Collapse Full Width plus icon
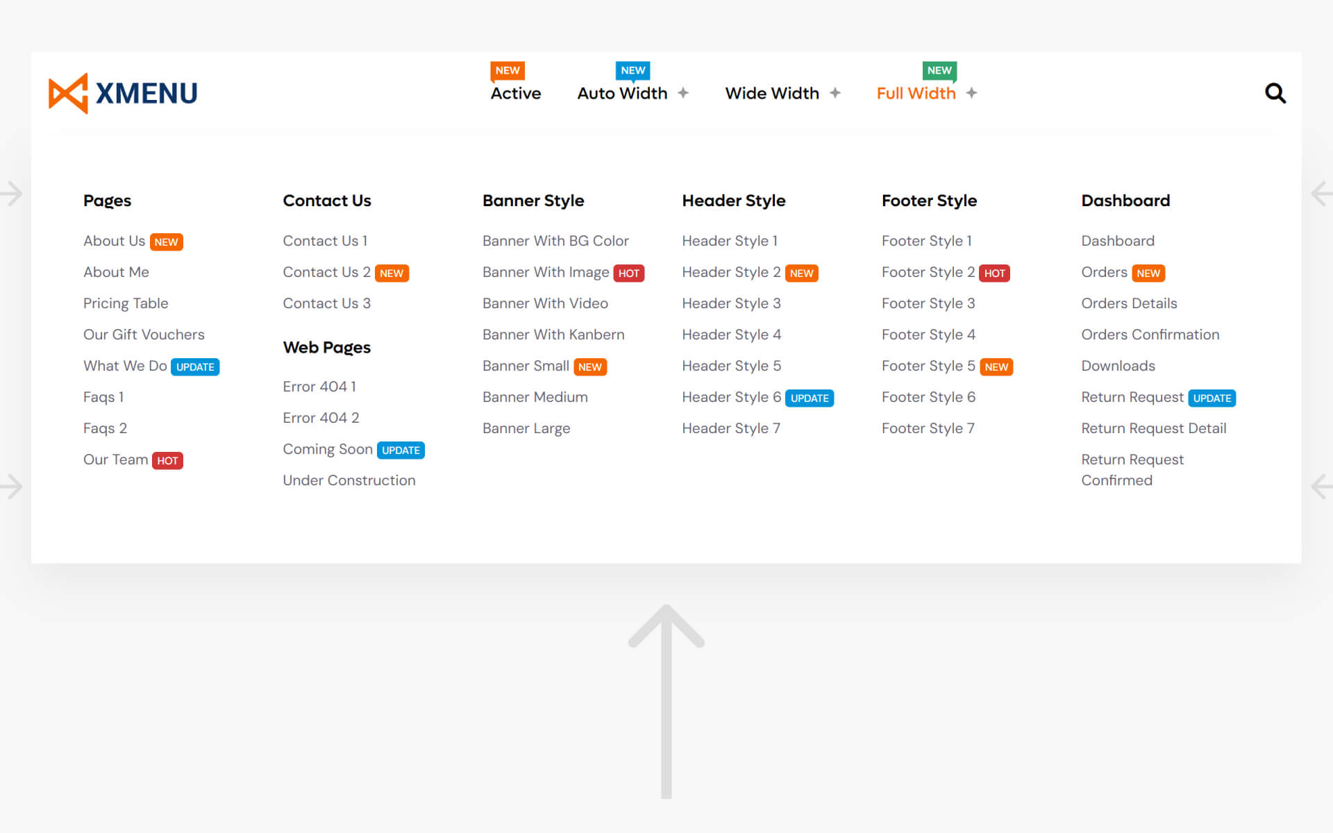Screen dimensions: 1333x833 point(971,93)
